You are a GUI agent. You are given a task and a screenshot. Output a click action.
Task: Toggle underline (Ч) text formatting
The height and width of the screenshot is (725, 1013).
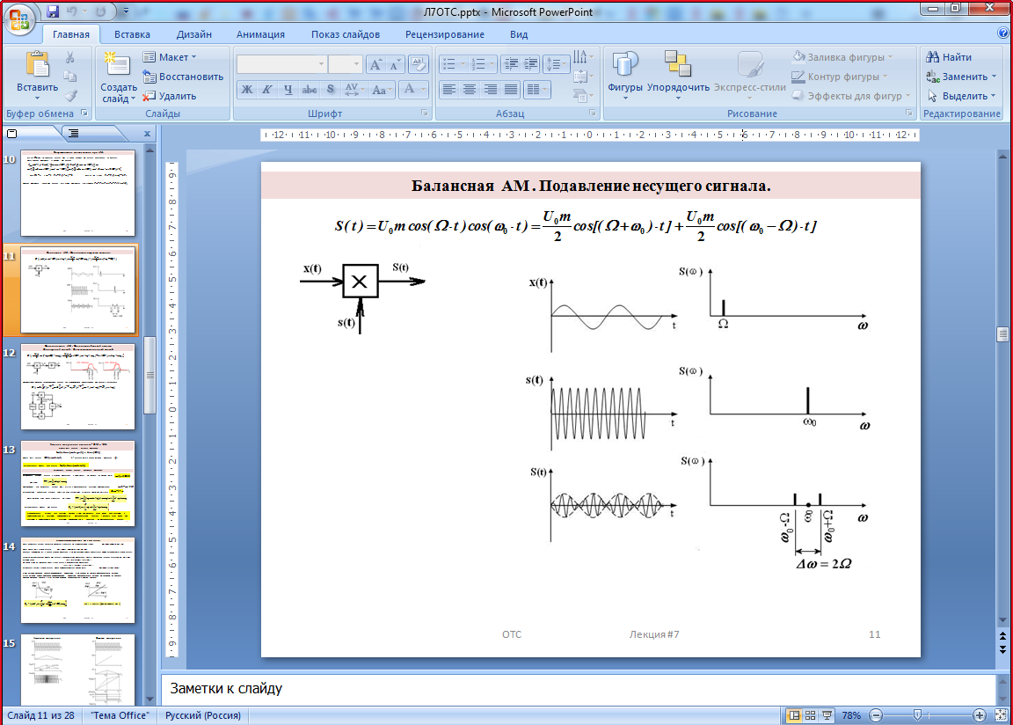tap(288, 89)
